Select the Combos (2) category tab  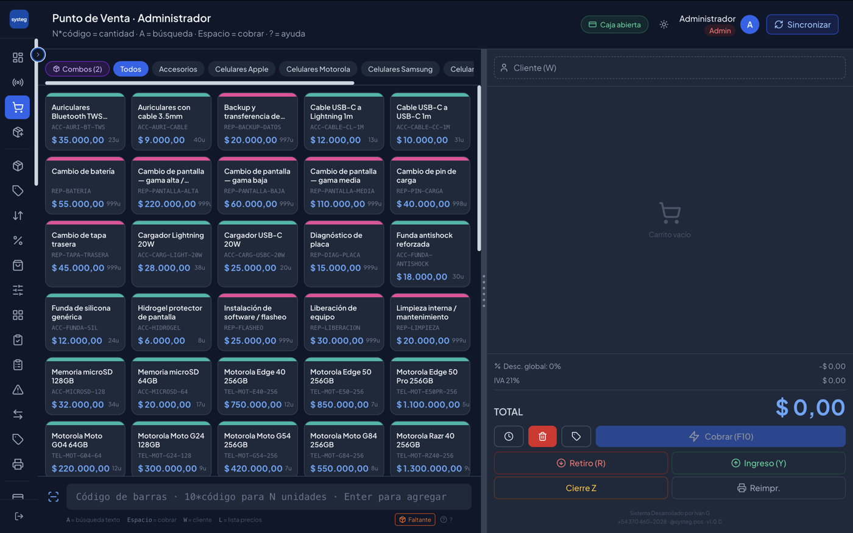coord(77,69)
